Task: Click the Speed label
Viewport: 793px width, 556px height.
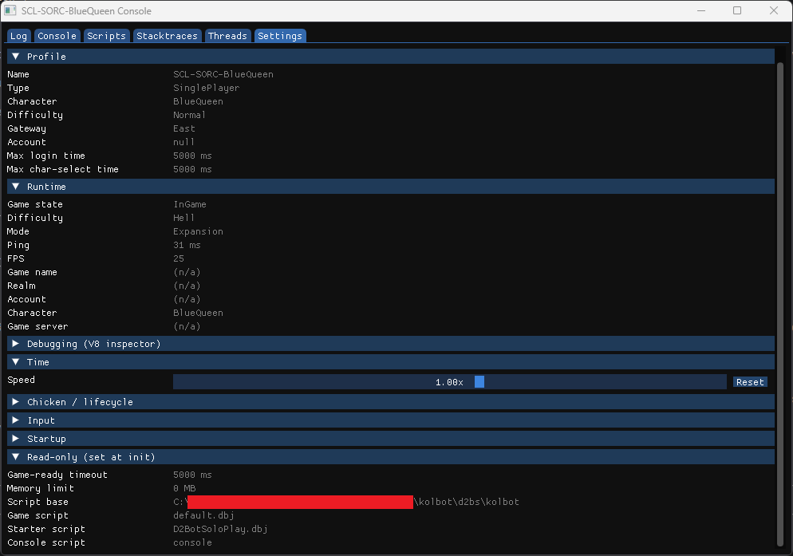Action: 22,380
